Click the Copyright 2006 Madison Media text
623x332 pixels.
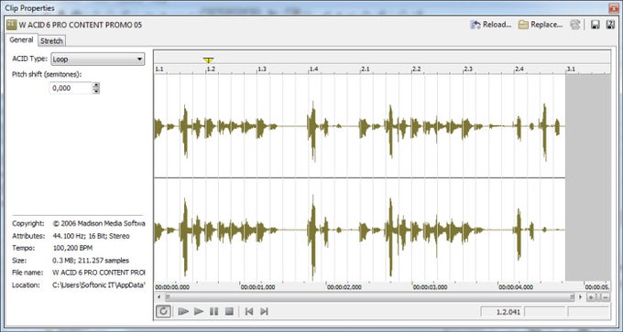tap(99, 224)
